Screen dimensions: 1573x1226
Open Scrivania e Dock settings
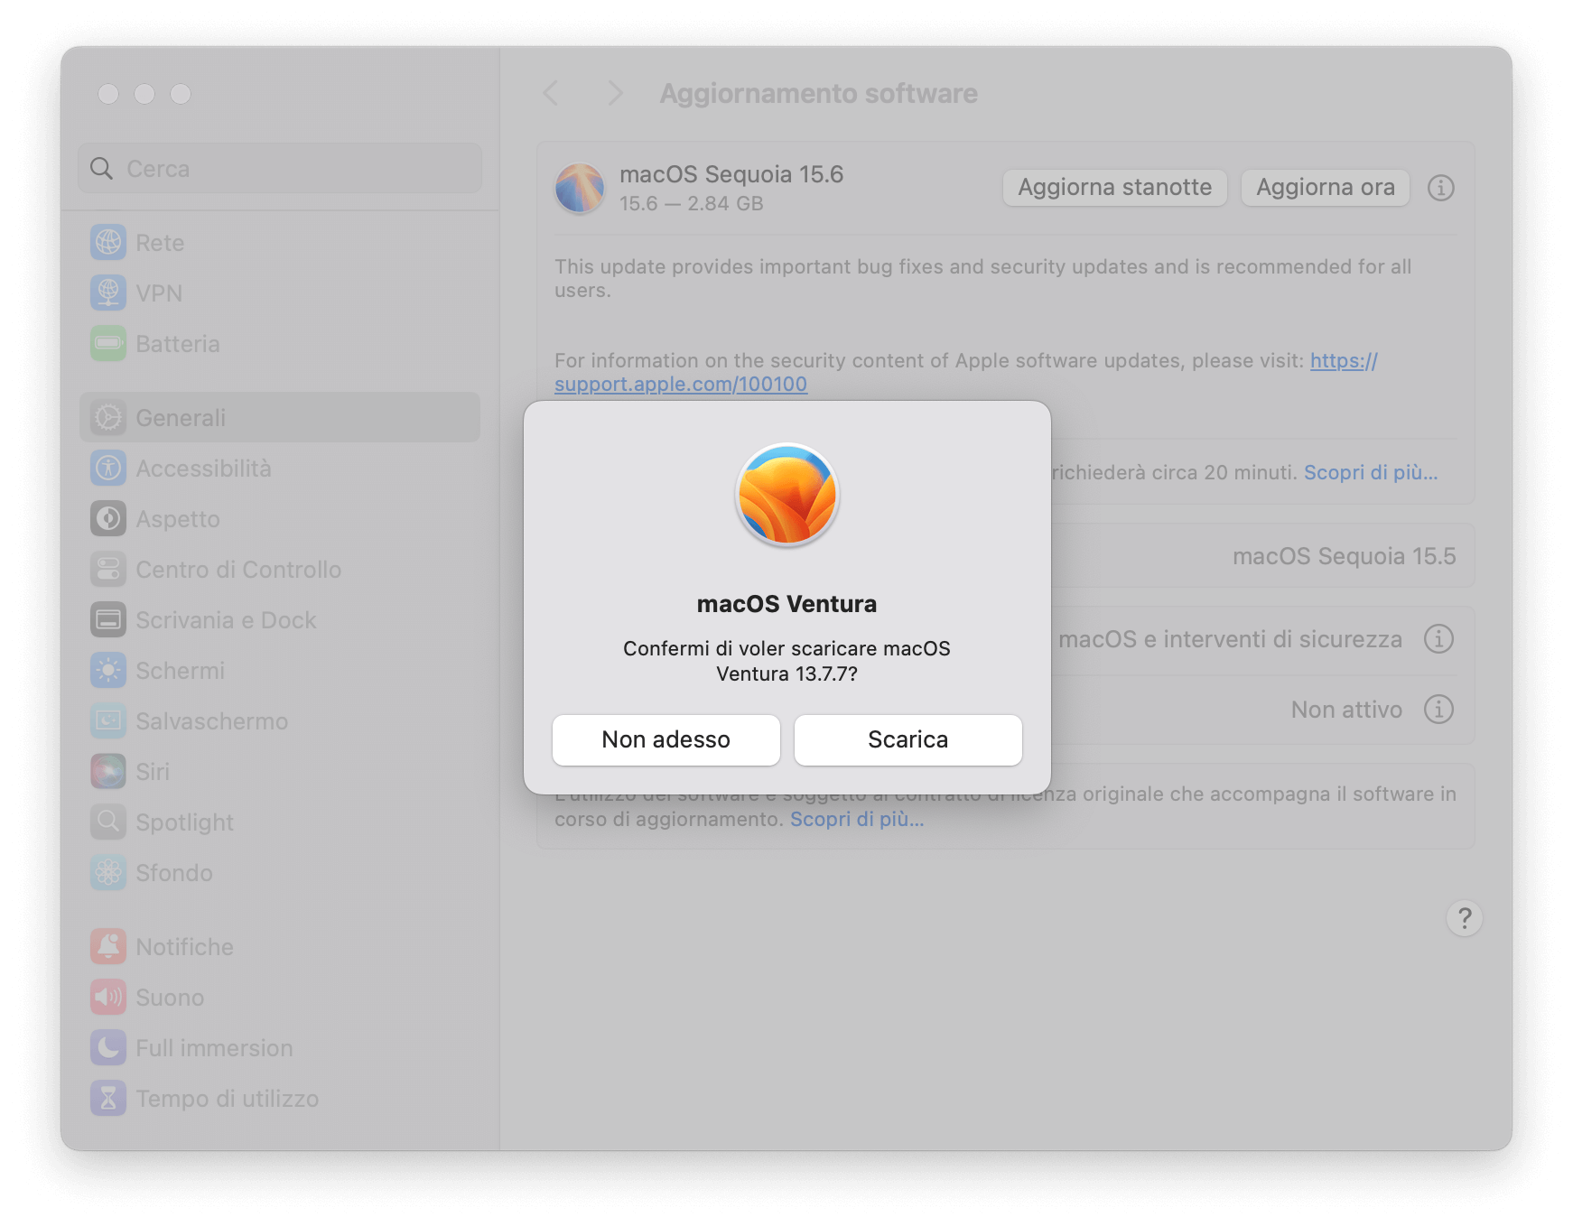coord(280,620)
